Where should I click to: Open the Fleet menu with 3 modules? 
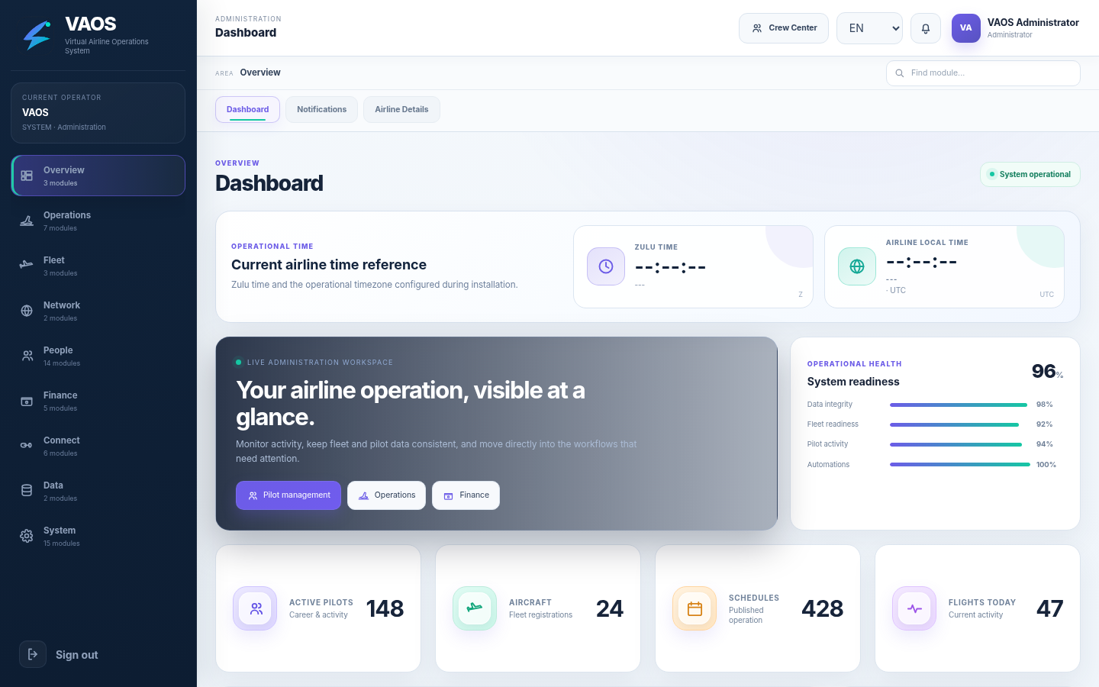98,266
